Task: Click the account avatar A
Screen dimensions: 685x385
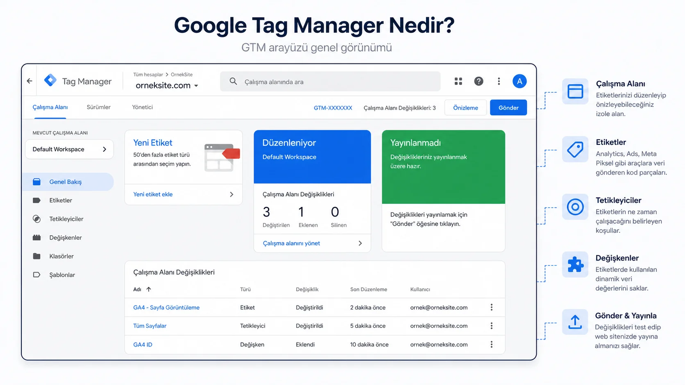Action: 519,81
